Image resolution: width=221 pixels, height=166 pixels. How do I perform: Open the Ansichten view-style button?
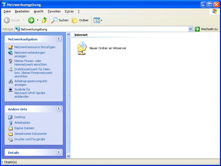(x=97, y=20)
